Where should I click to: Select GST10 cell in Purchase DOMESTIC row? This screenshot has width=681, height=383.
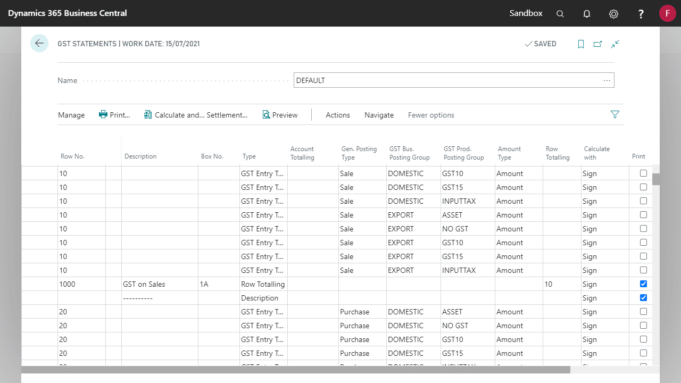468,339
